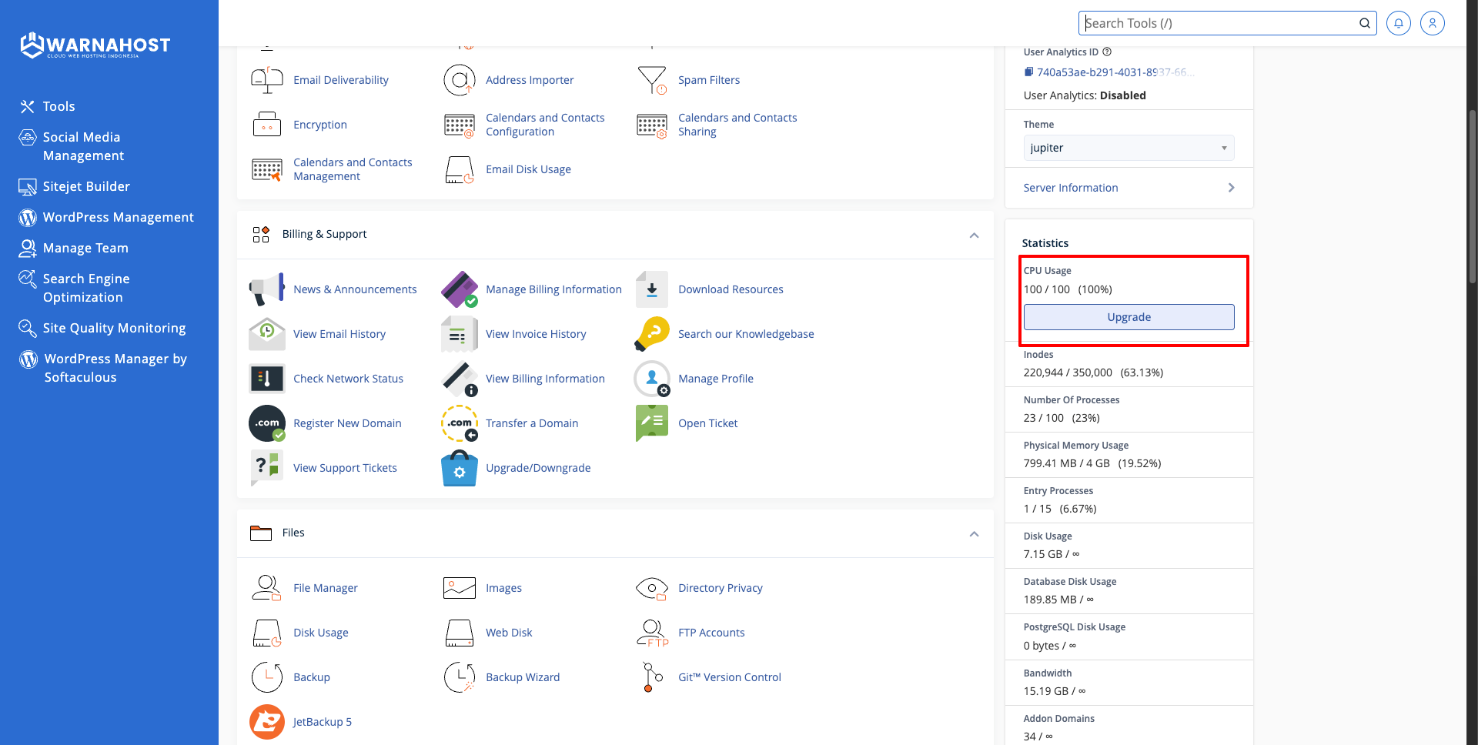1478x745 pixels.
Task: Click the copy icon beside analytics ID
Action: click(x=1028, y=72)
